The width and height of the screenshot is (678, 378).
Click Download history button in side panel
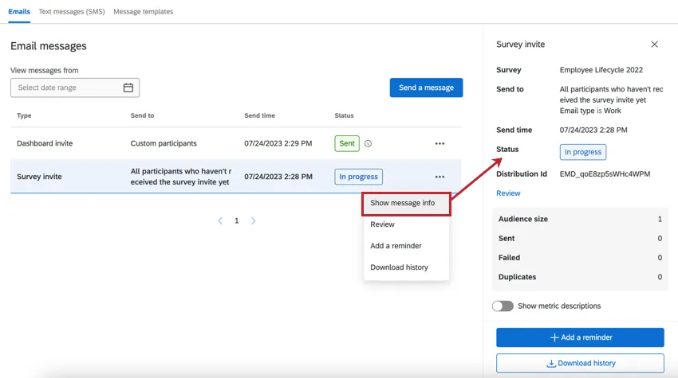pyautogui.click(x=580, y=363)
